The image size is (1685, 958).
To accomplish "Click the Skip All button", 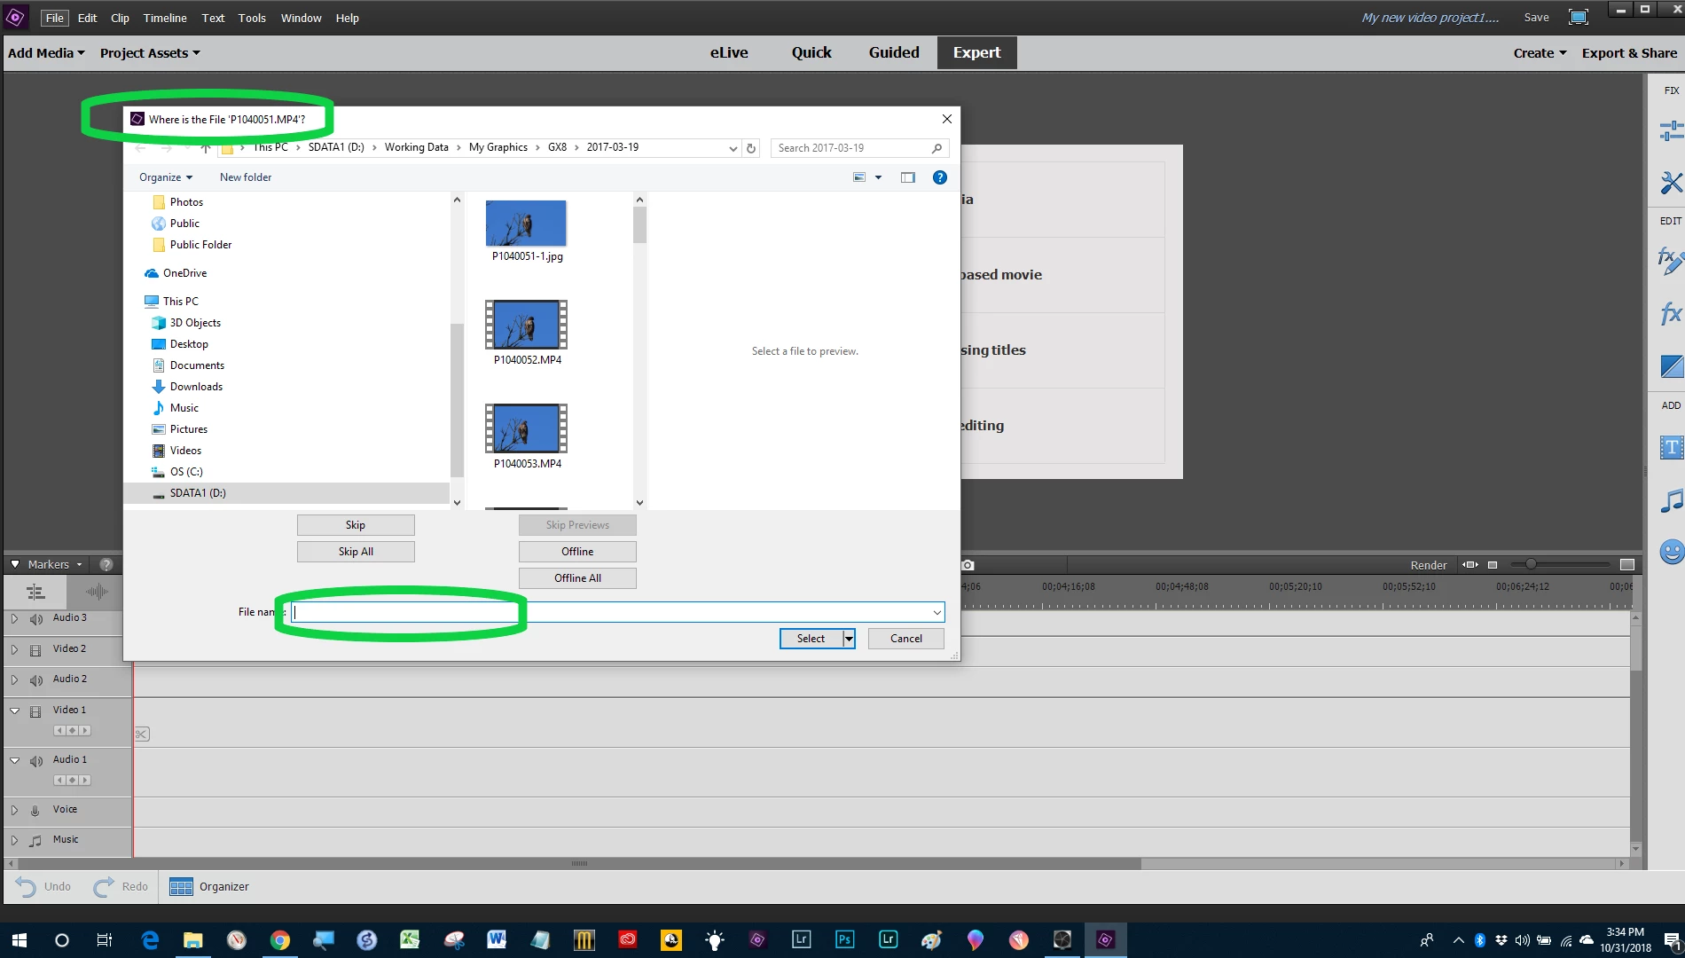I will (356, 552).
